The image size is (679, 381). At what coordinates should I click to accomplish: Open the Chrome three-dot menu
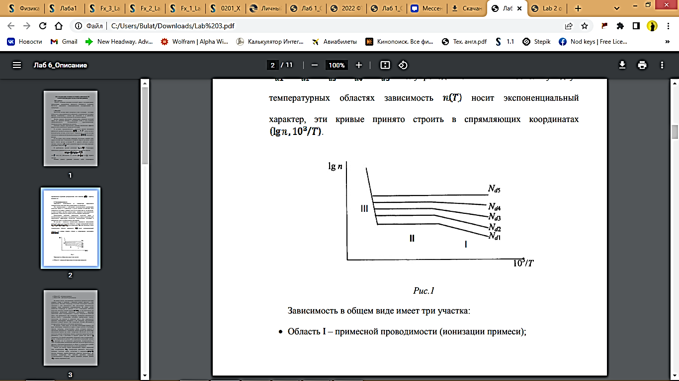tap(668, 26)
